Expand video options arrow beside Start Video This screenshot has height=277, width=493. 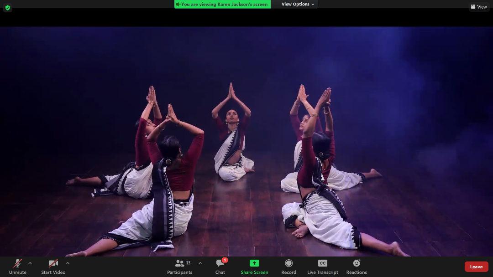pos(68,263)
